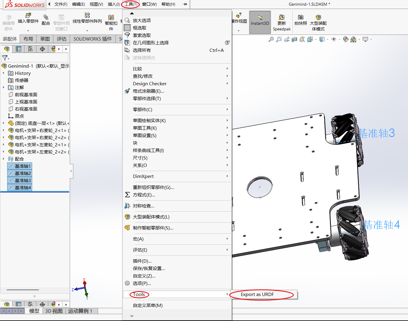The image size is (408, 321).
Task: Click 选项(P)... in the menu
Action: [x=142, y=283]
